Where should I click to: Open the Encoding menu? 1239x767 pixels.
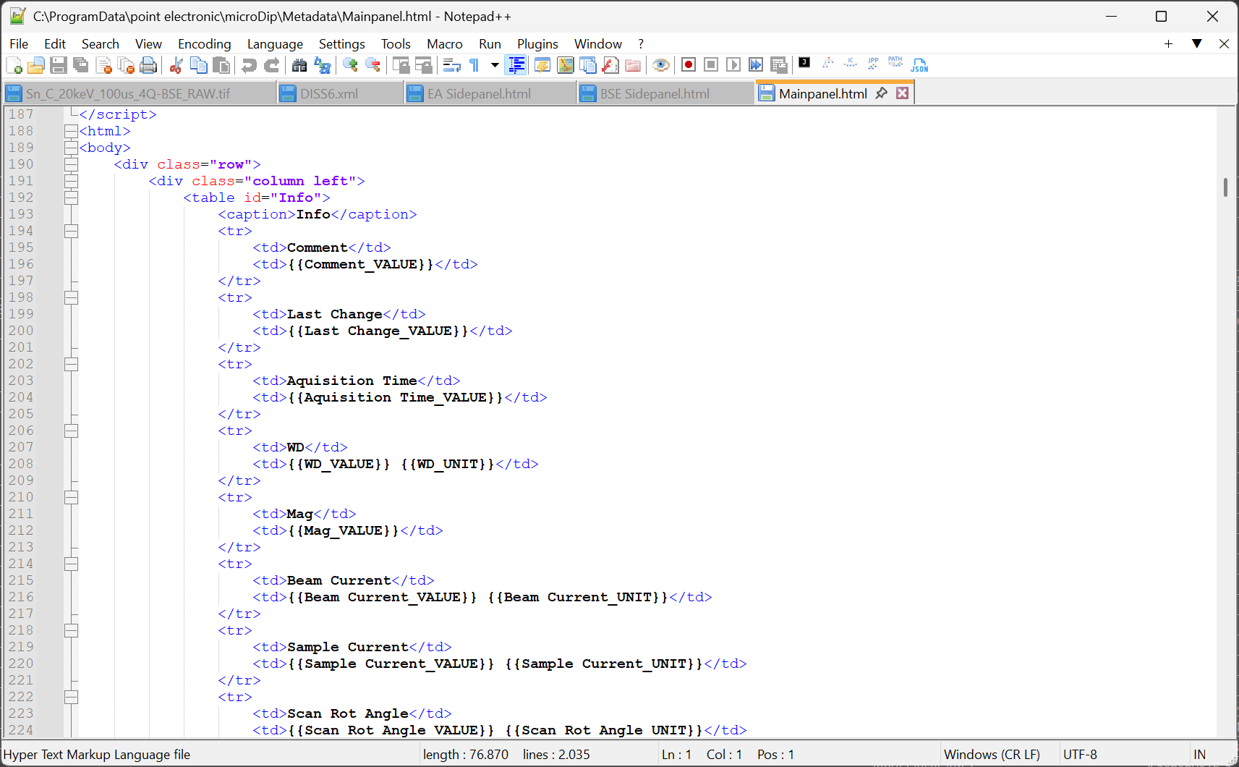pyautogui.click(x=205, y=44)
